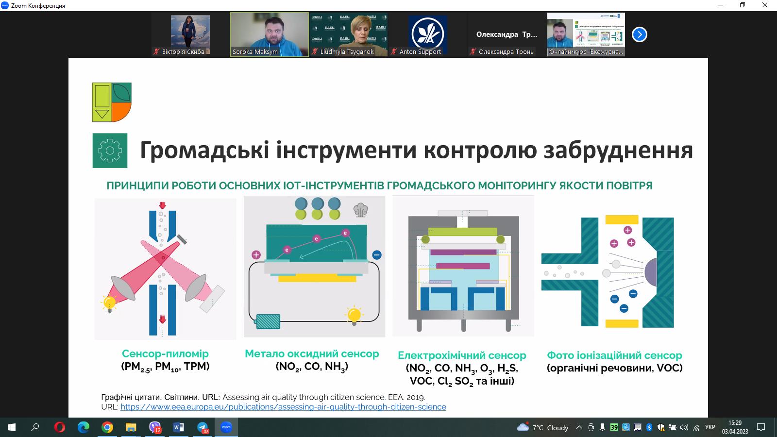Open Windows Search from the taskbar
777x437 pixels.
(35, 428)
